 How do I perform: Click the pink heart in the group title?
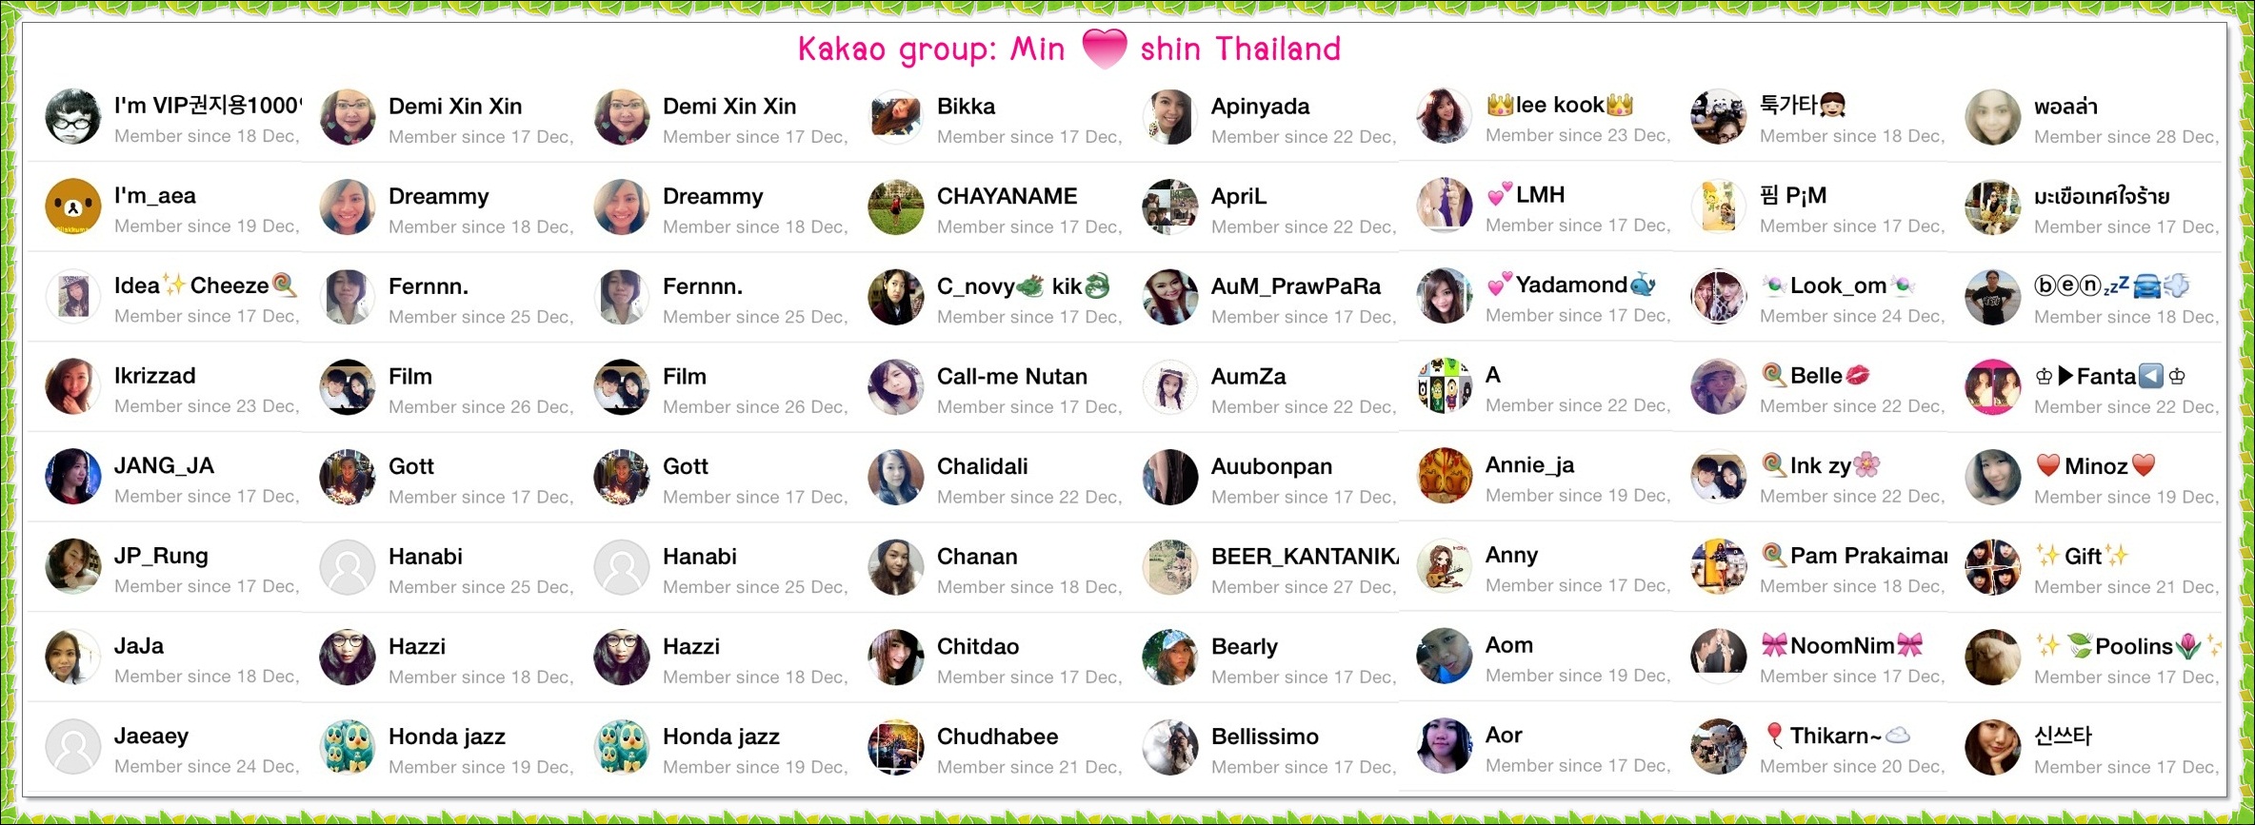[1105, 48]
